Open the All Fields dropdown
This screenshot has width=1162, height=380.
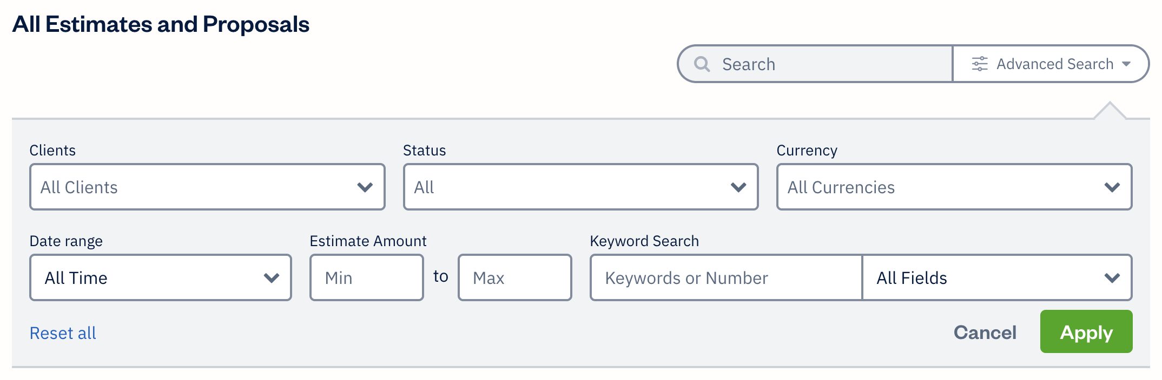997,277
